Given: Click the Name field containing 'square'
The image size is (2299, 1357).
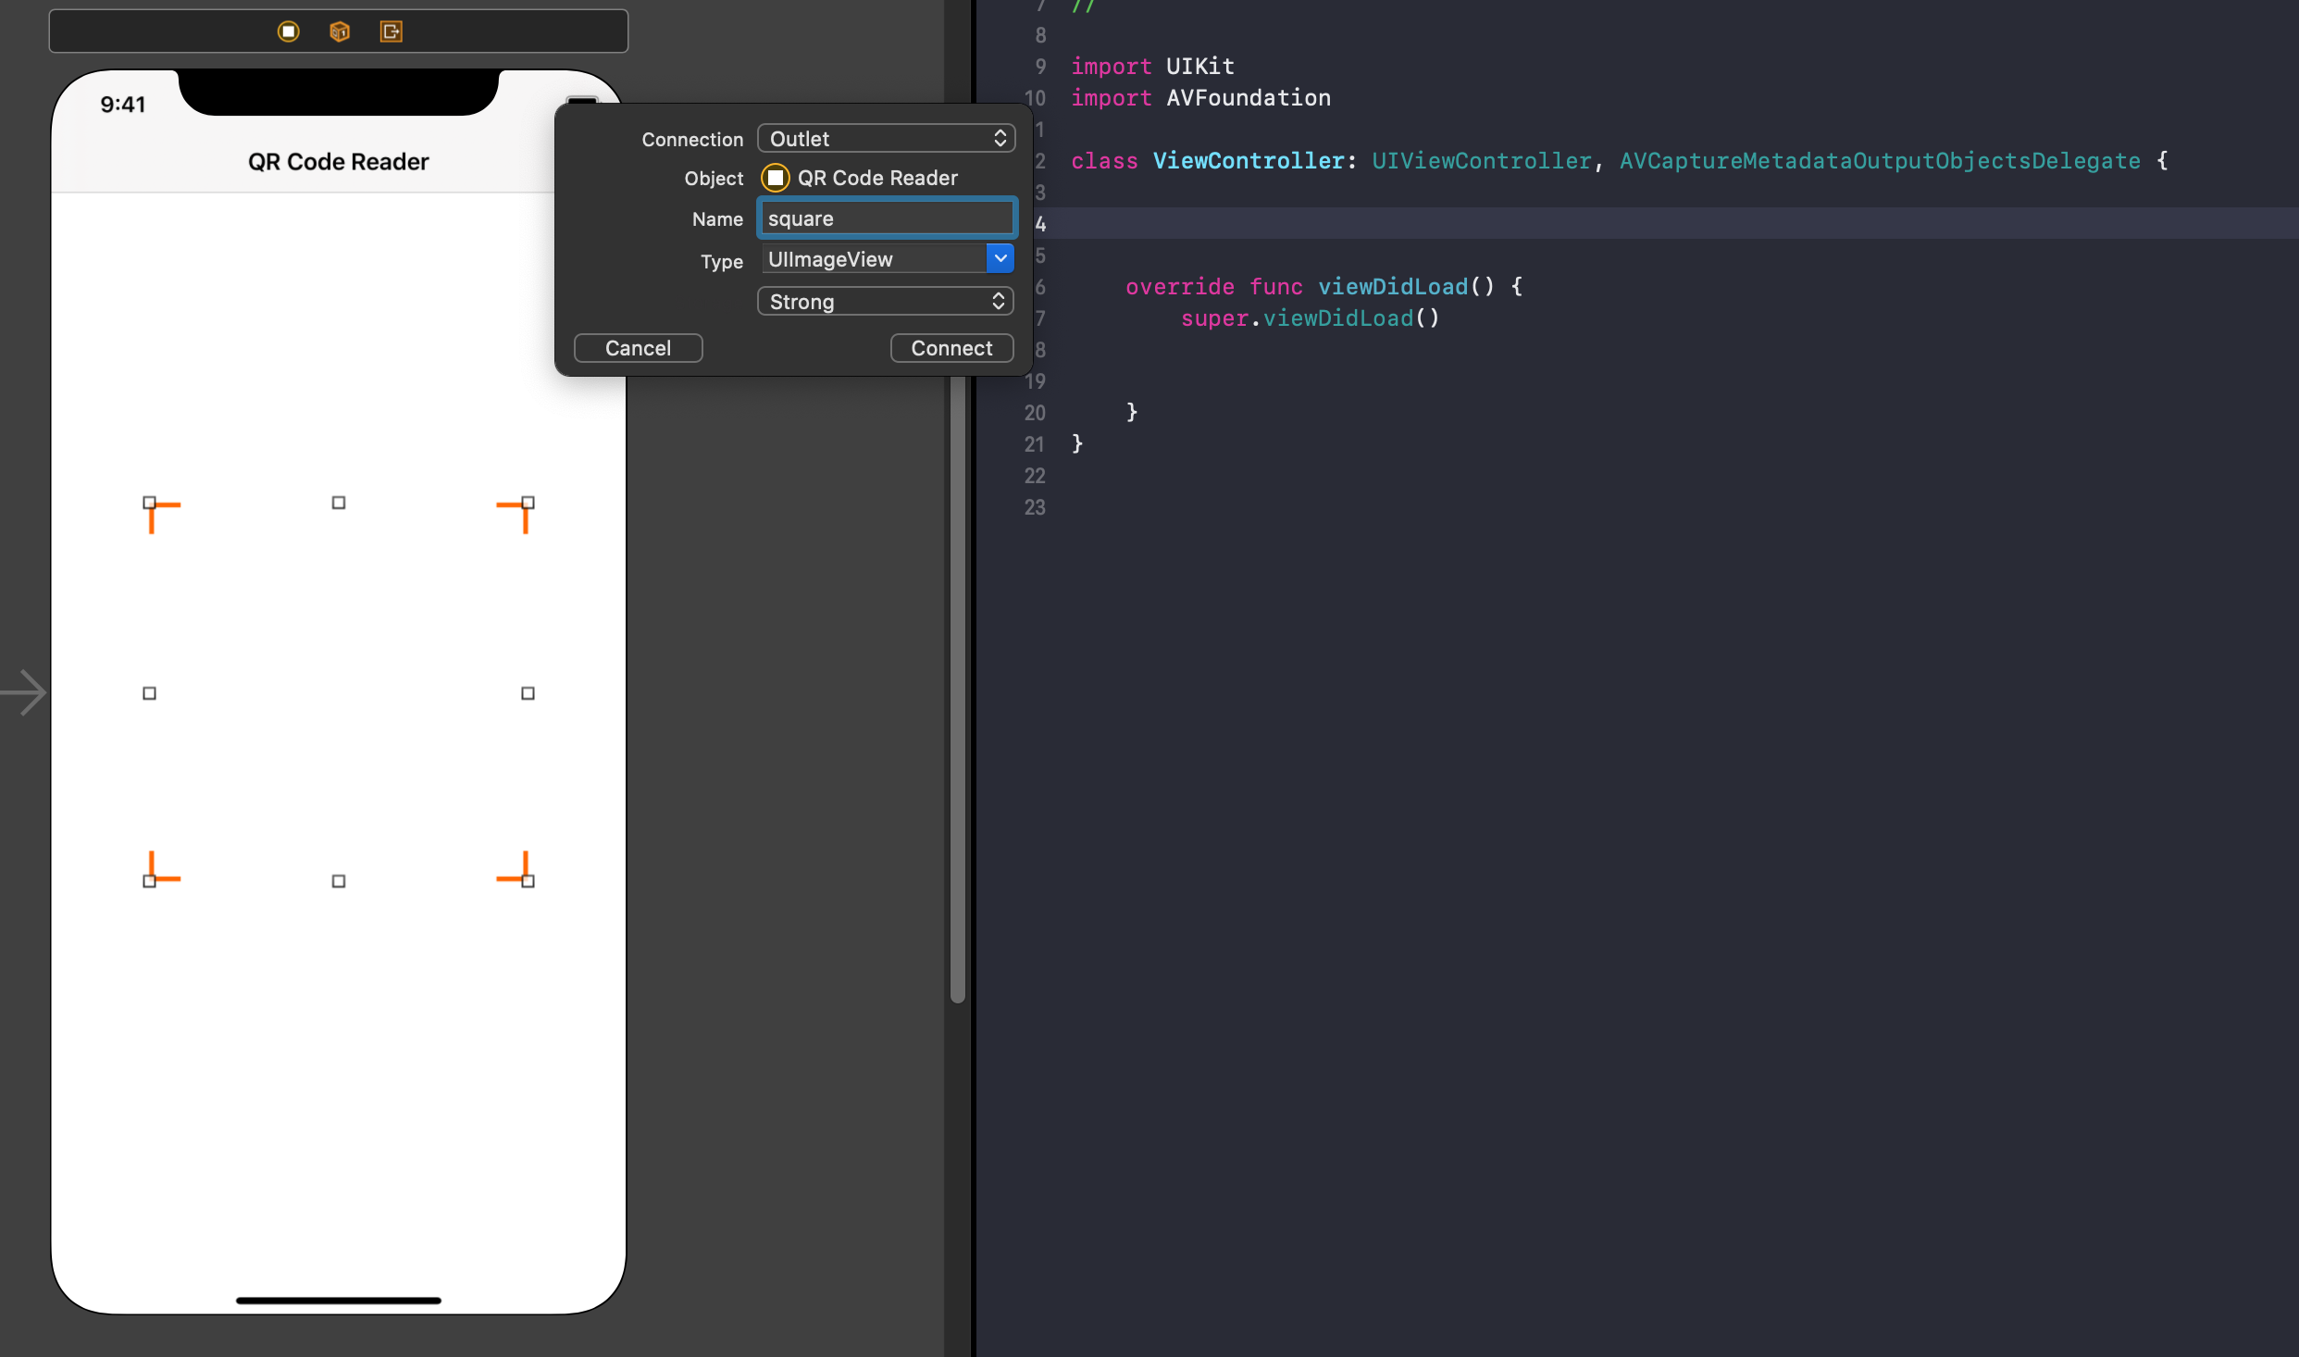Looking at the screenshot, I should [x=887, y=218].
